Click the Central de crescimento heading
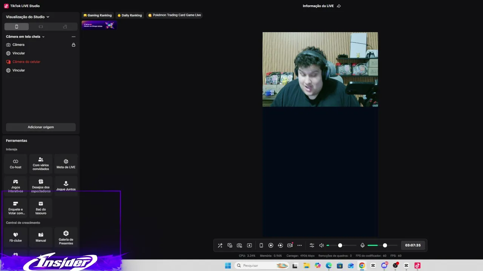Image resolution: width=483 pixels, height=271 pixels. click(23, 223)
